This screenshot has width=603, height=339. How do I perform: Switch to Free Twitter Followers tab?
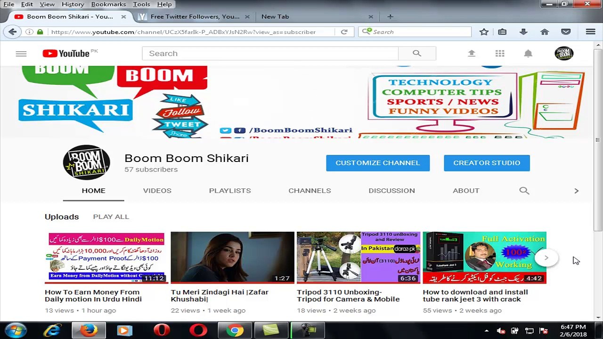[195, 16]
